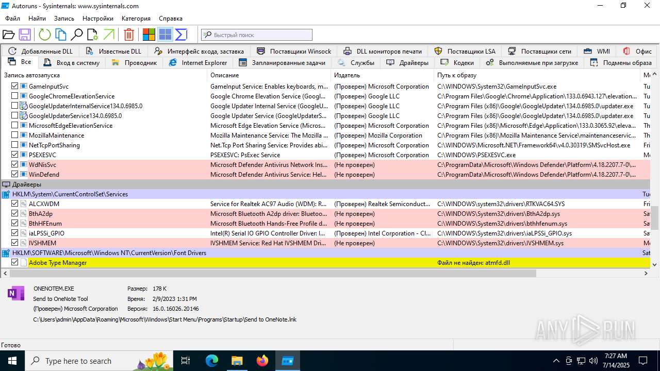Enable the MozillaMaintenance entry
Viewport: 660px width, 371px height.
[x=14, y=135]
